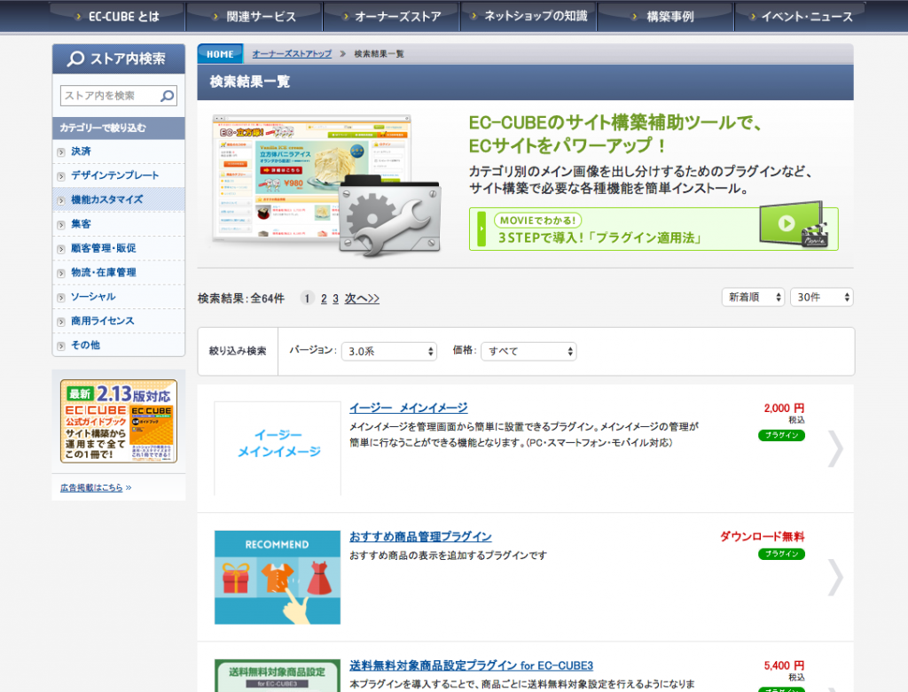Click the 送料無料対象商品設定 product thumbnail

278,676
